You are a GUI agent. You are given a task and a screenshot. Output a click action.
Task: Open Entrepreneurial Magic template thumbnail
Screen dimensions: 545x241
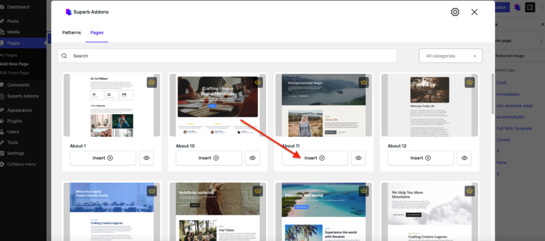click(324, 105)
